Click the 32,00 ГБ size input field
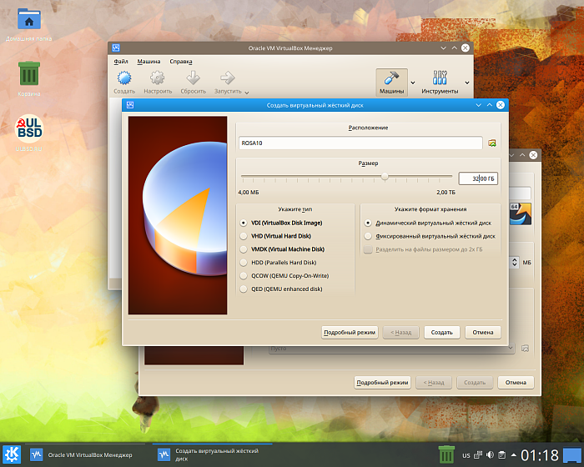The image size is (584, 467). 478,178
